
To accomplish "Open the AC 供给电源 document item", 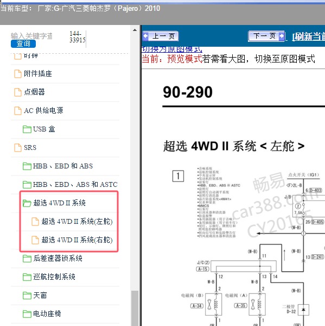I will coord(43,110).
